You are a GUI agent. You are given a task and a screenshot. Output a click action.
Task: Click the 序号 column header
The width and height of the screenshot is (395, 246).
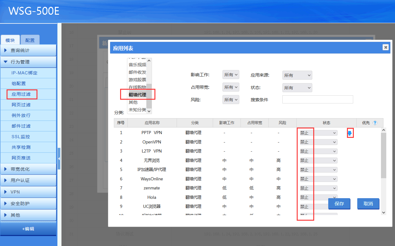121,123
